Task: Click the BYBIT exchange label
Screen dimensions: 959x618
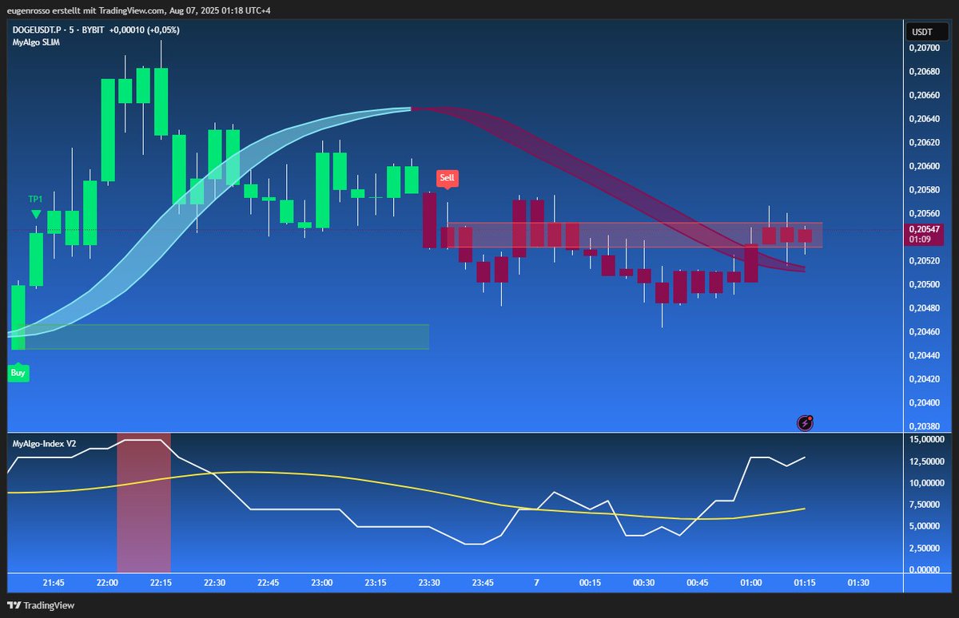Action: (x=94, y=30)
